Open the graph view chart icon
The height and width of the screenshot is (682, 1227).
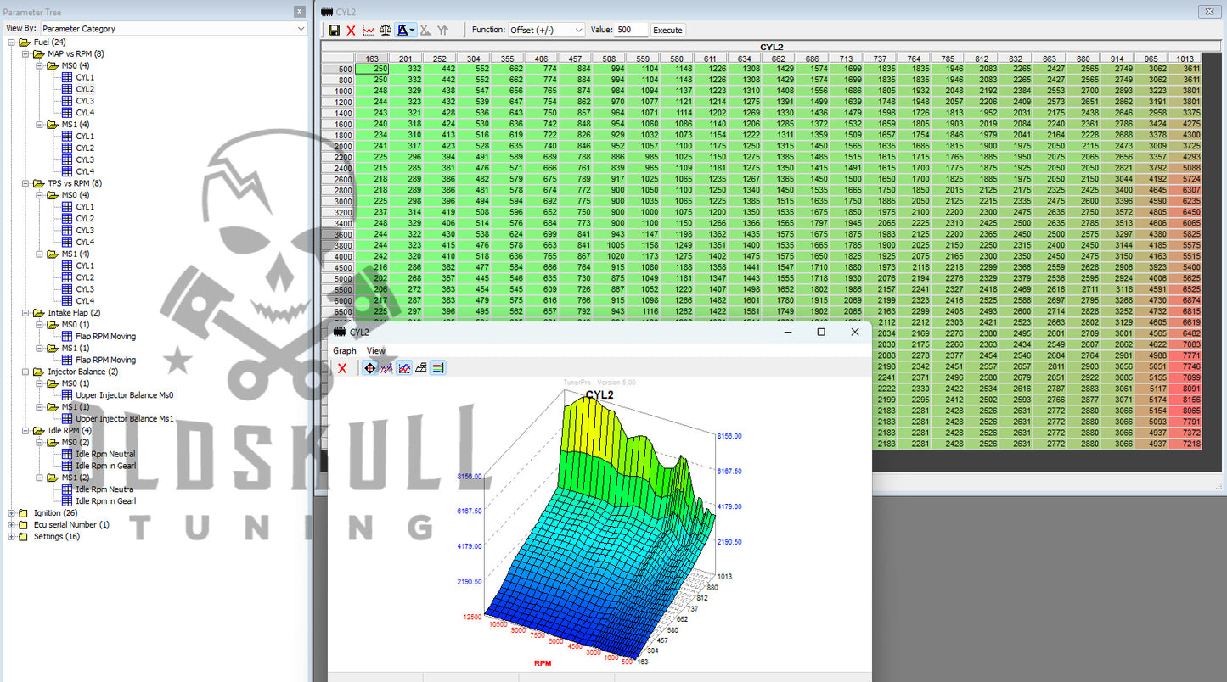point(368,30)
